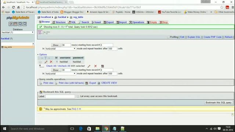Click the phpMyAdmin Home icon in sidebar

pos(11,24)
